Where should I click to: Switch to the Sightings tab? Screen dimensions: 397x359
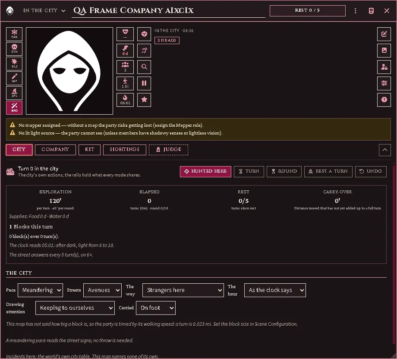125,150
